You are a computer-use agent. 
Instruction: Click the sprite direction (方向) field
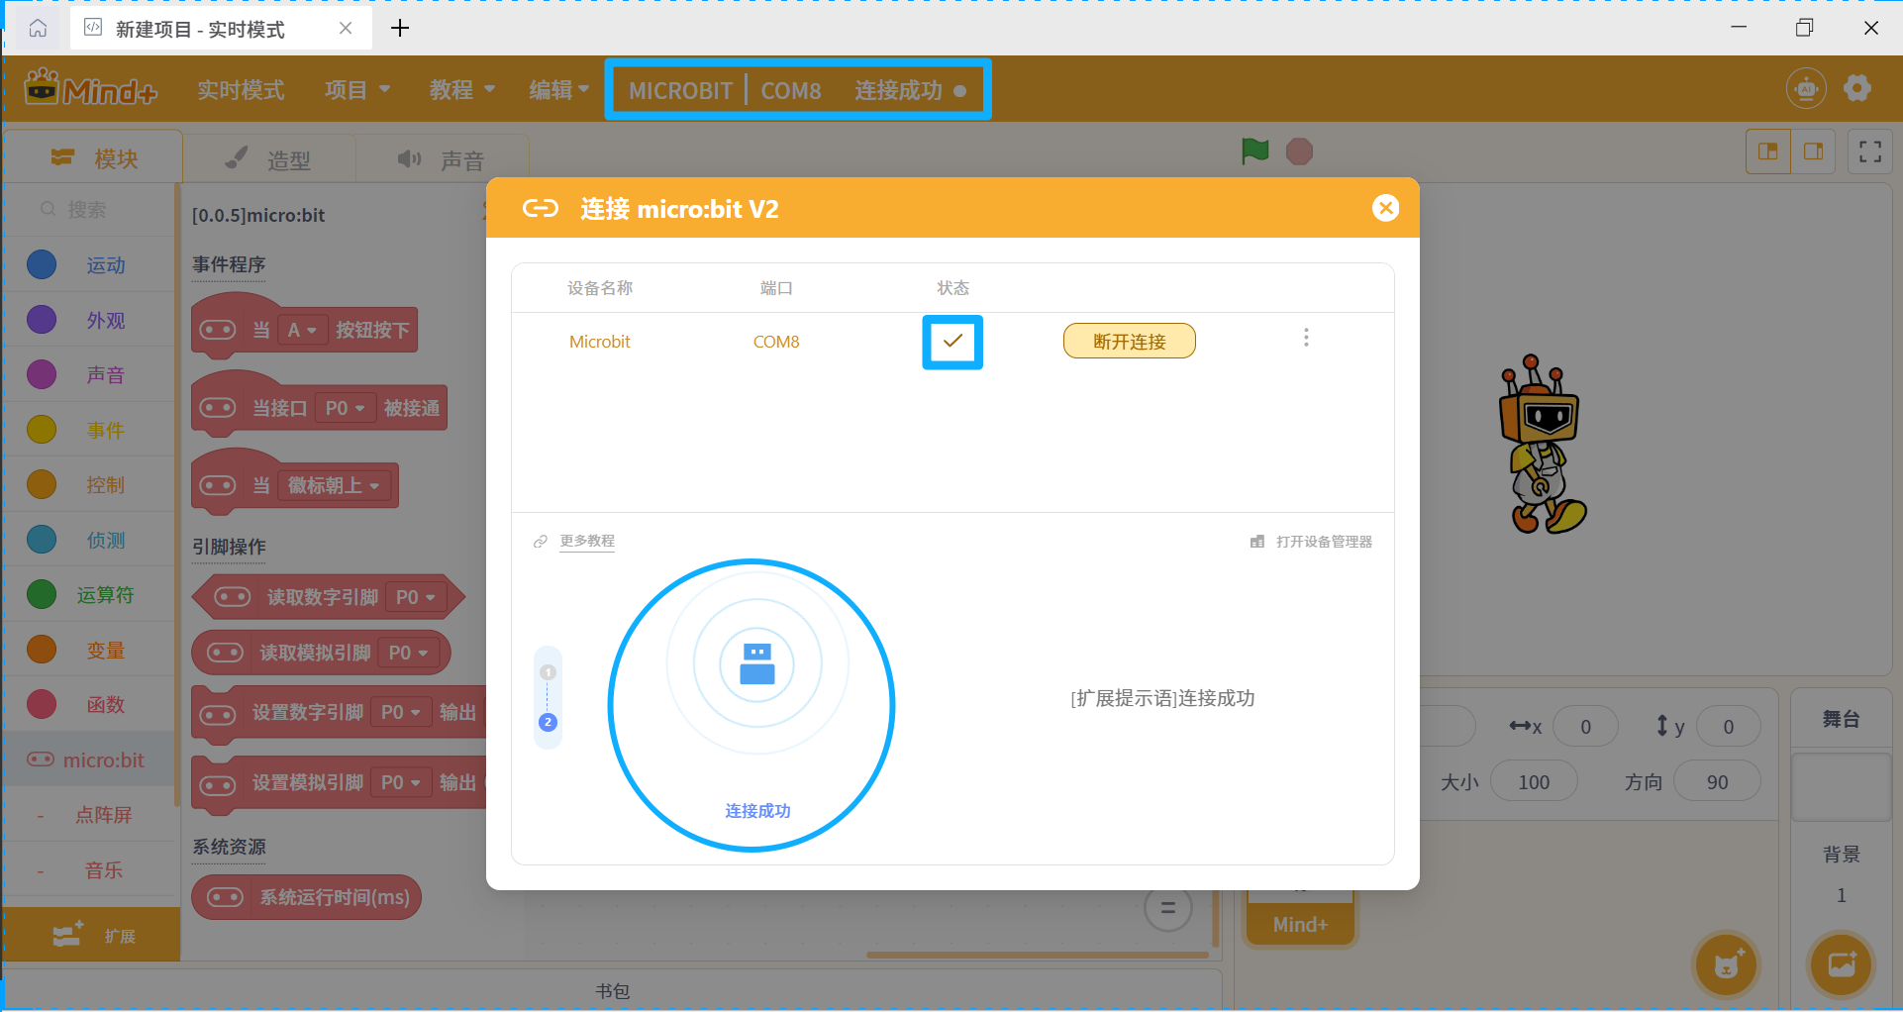(1717, 781)
